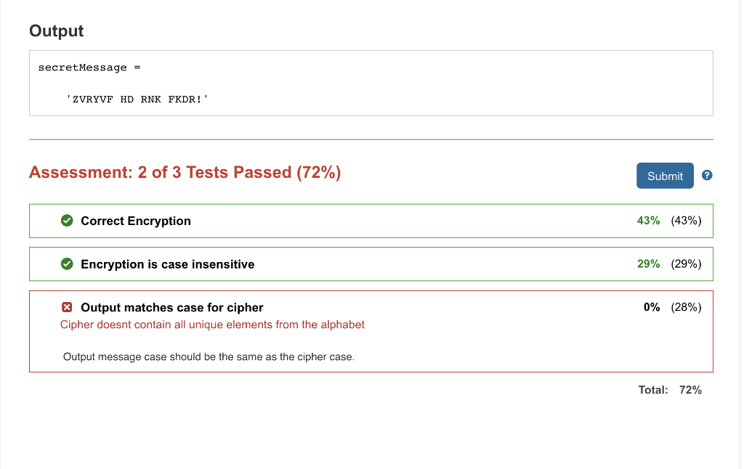Screen dimensions: 744x469
Task: Click the secretMessage output text box
Action: click(x=371, y=83)
